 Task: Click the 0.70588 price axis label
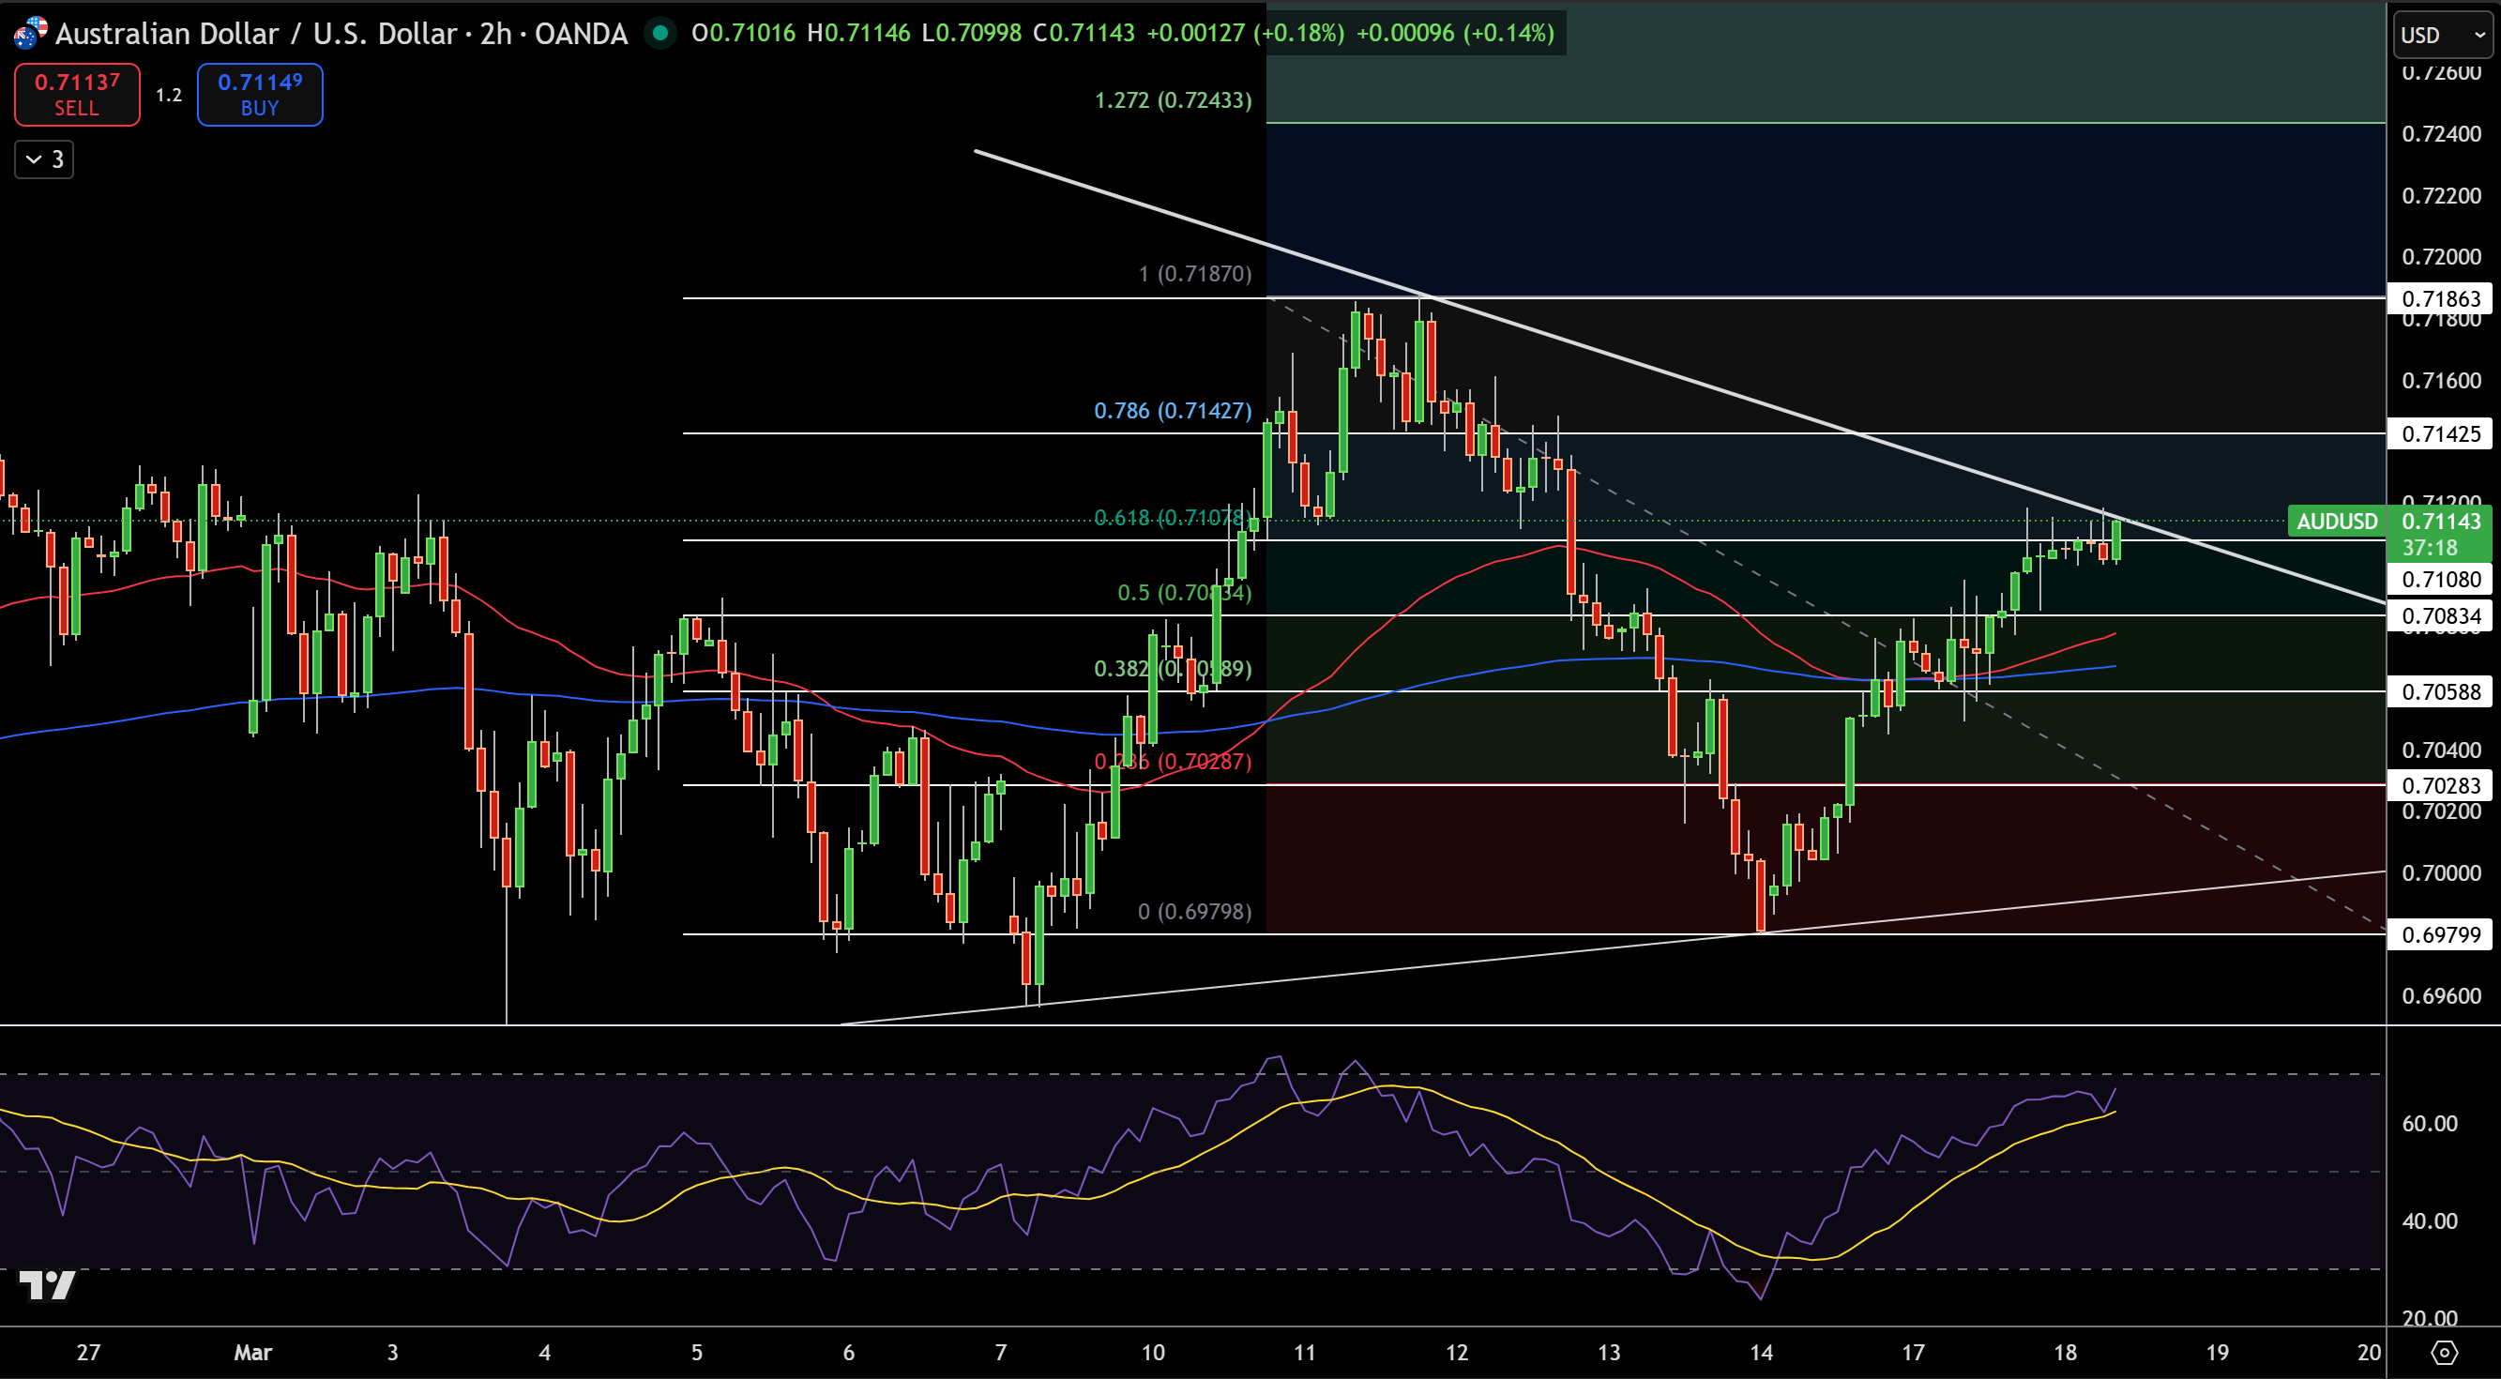tap(2441, 691)
